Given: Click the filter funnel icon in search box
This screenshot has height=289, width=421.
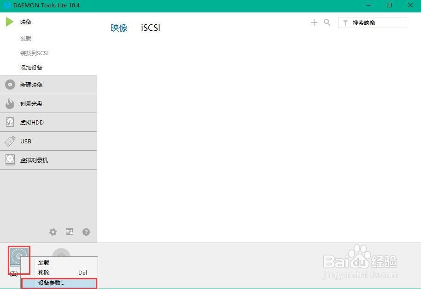Looking at the screenshot, I should point(345,23).
